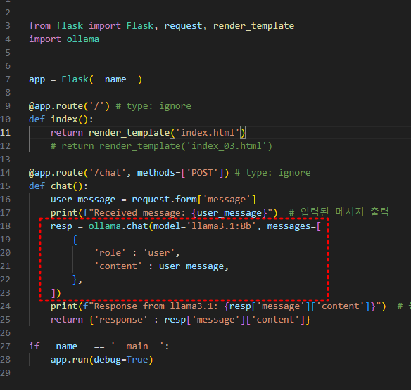This screenshot has height=390, width=411.
Task: Click '__main__' string on line 27
Action: click(137, 346)
